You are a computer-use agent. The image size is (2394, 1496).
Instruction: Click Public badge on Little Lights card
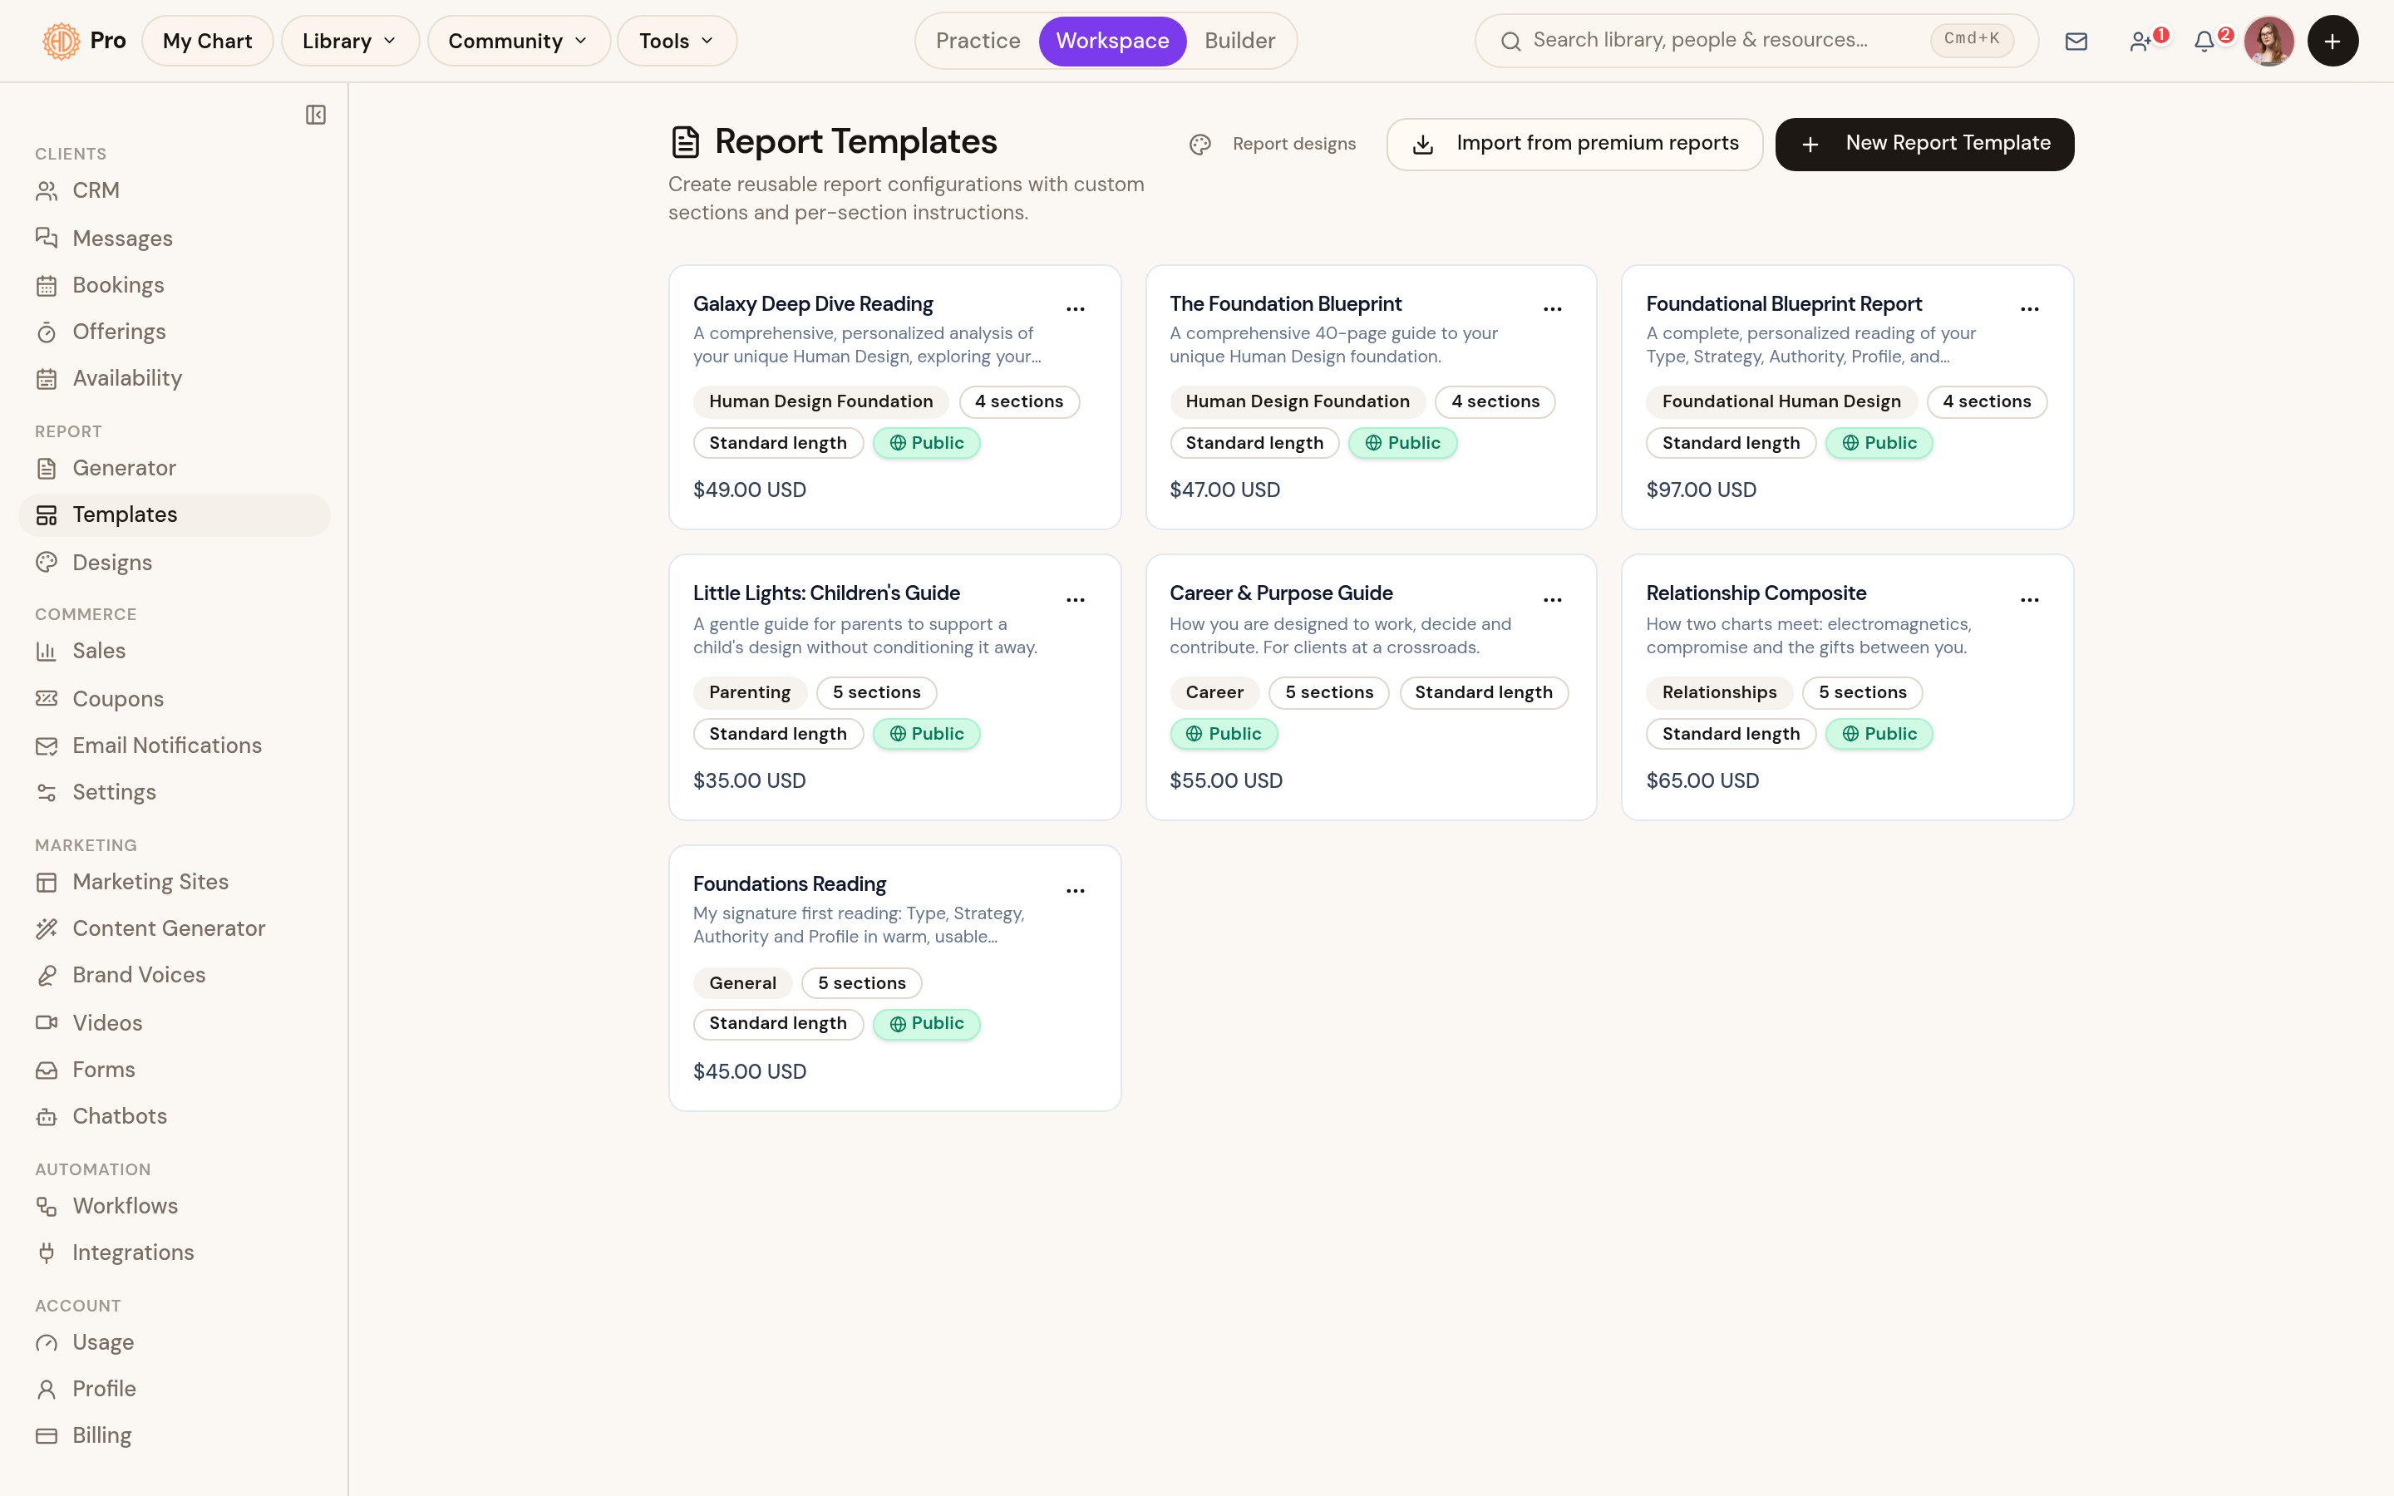(x=926, y=733)
